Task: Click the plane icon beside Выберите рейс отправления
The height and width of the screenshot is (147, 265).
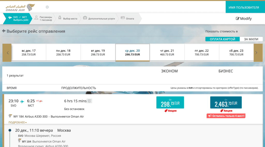Action: click(4, 31)
